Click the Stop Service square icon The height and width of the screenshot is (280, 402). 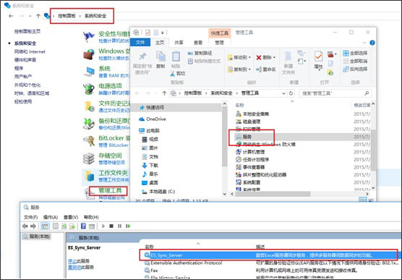click(x=111, y=226)
